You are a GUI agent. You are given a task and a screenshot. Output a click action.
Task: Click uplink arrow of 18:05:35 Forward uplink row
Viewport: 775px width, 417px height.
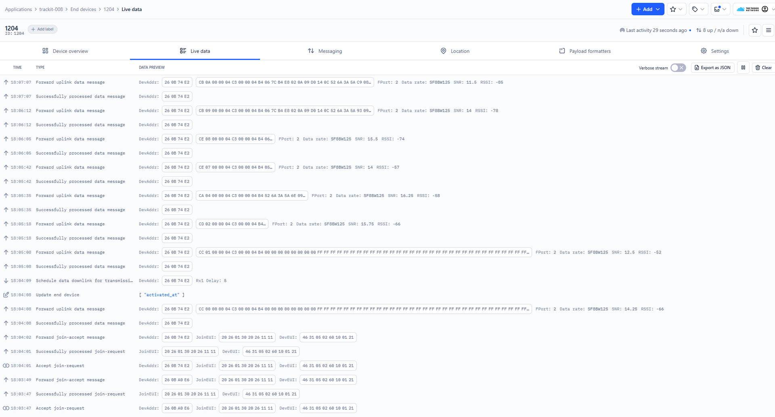[6, 196]
